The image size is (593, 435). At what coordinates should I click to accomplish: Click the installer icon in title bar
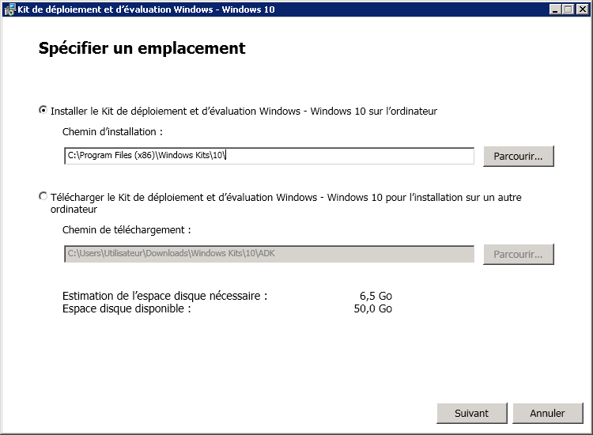[9, 9]
